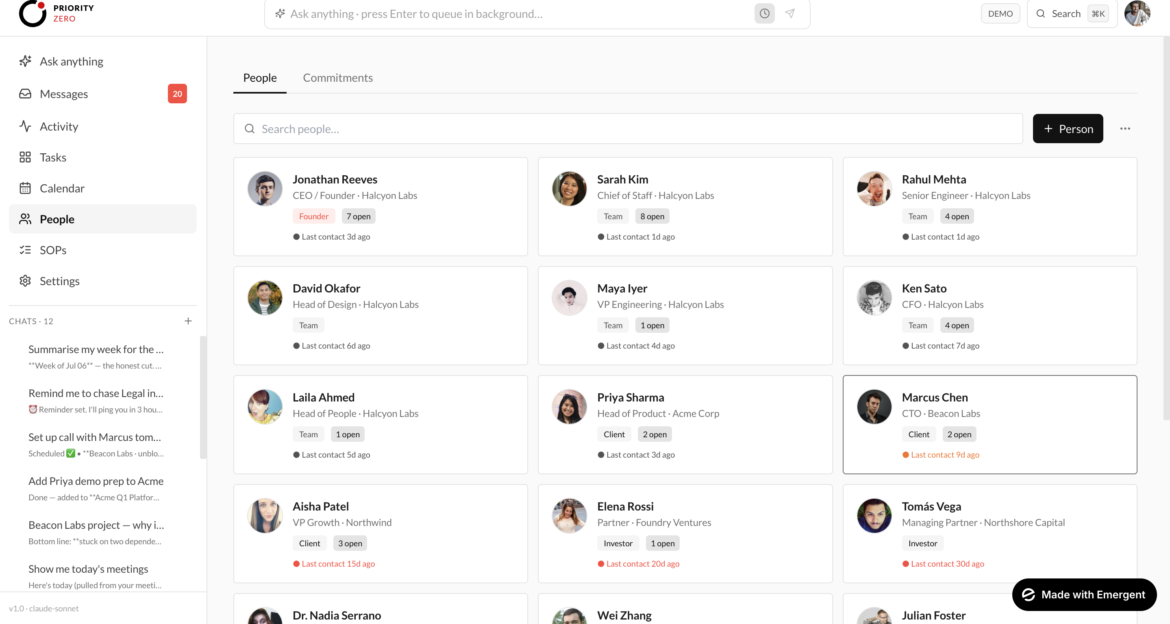Open chat 'Add Priya demo prep to Acme'

coord(97,489)
